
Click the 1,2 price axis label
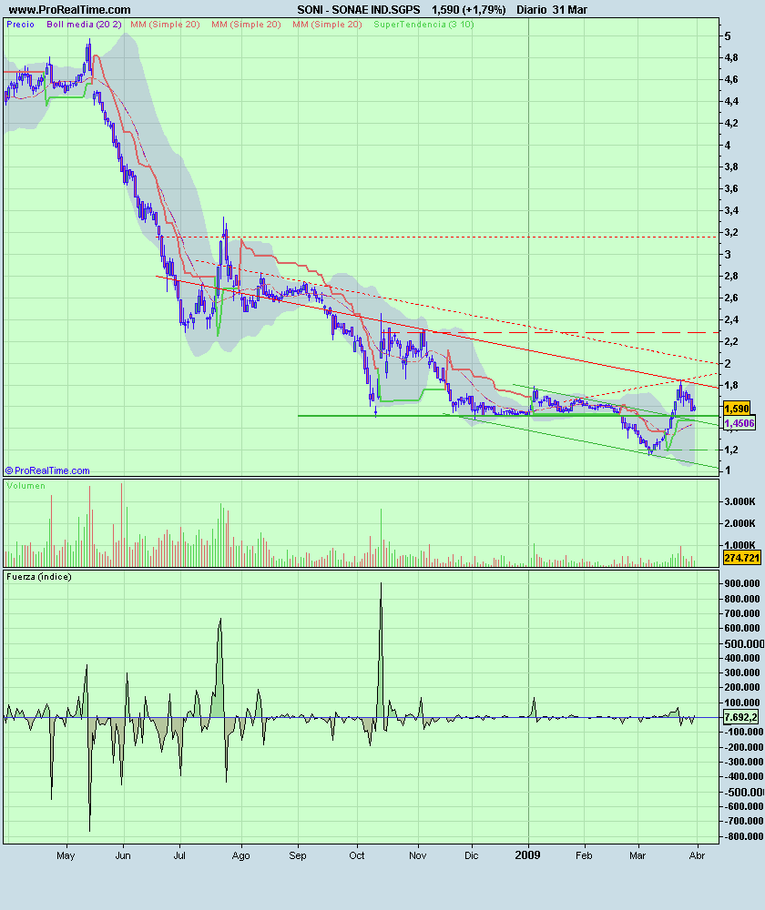[x=731, y=450]
